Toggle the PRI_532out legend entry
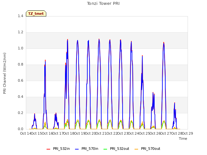This screenshot has height=155, width=207. tap(116, 149)
